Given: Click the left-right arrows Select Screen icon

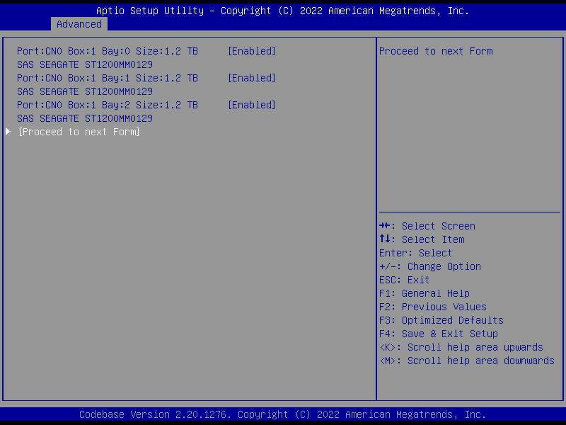Looking at the screenshot, I should 386,226.
